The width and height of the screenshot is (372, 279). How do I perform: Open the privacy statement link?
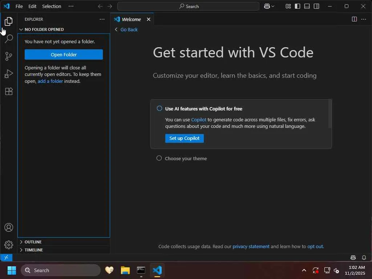click(x=251, y=247)
